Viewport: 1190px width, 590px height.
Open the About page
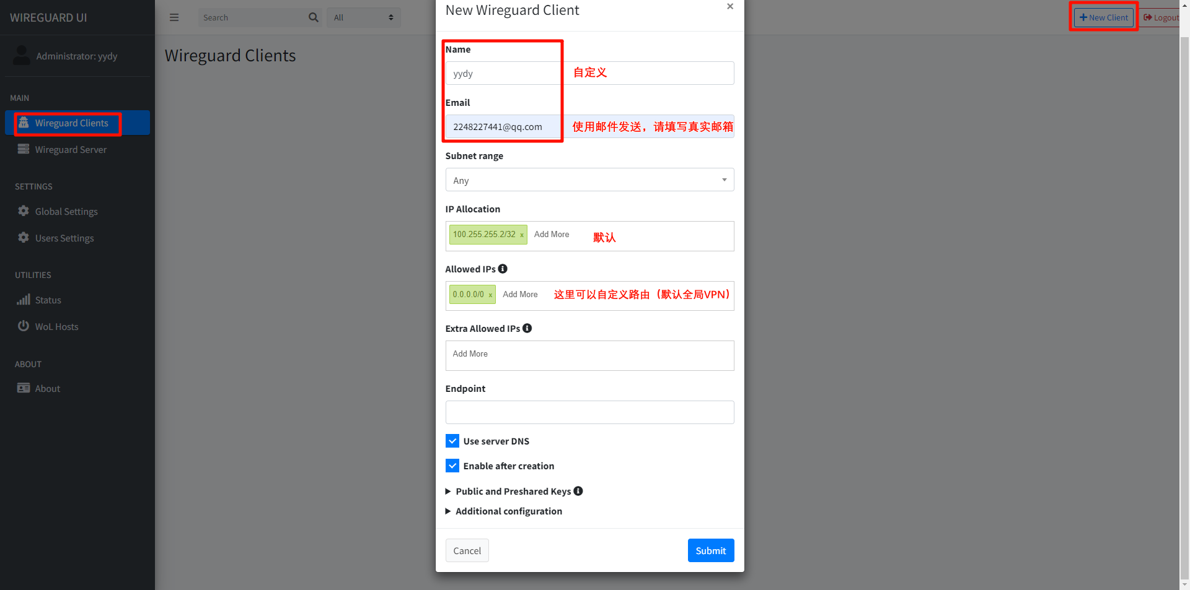(77, 388)
